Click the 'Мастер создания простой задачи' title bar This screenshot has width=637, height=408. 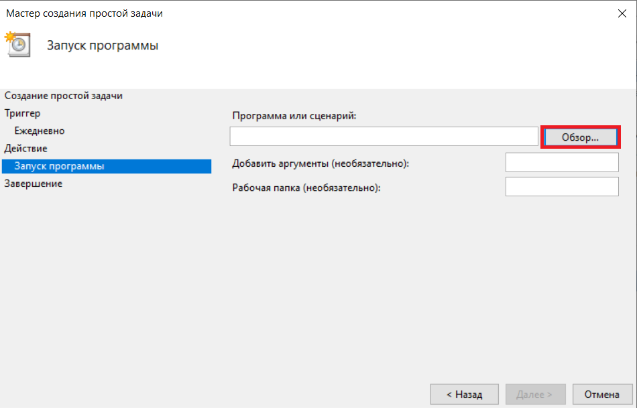click(84, 13)
